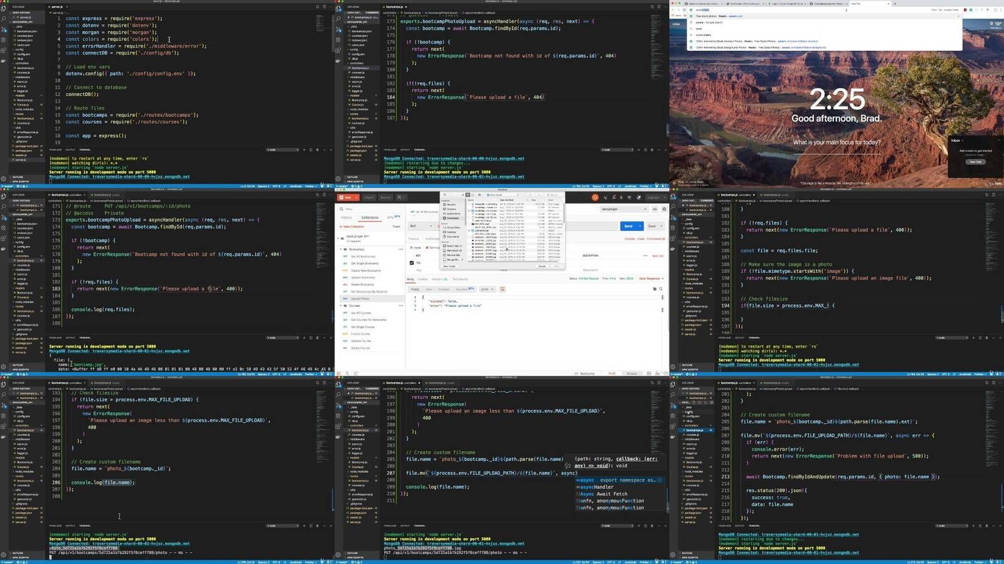This screenshot has width=1004, height=564.
Task: Reload page icon in Chrome window
Action: click(x=684, y=10)
